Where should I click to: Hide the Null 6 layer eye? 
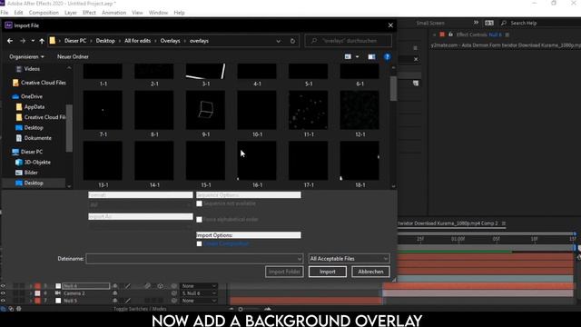tap(3, 286)
